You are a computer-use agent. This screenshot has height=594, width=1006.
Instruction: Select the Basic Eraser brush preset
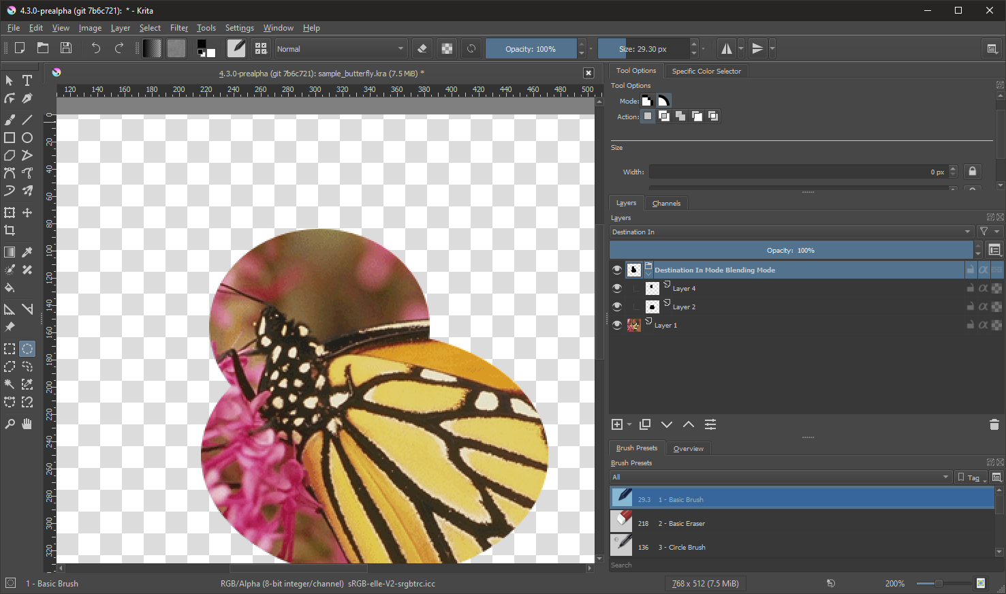tap(686, 523)
